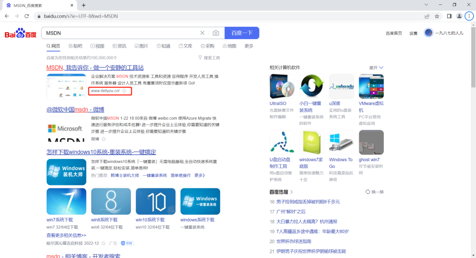Open Chrome profile icon
This screenshot has height=258, width=476.
[x=459, y=16]
